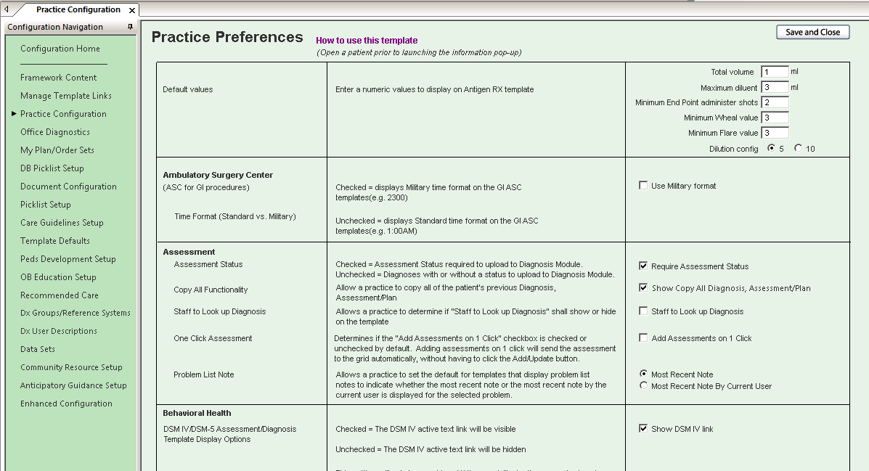The image size is (869, 471).
Task: Select Dilution config 5 radio button
Action: tap(771, 148)
